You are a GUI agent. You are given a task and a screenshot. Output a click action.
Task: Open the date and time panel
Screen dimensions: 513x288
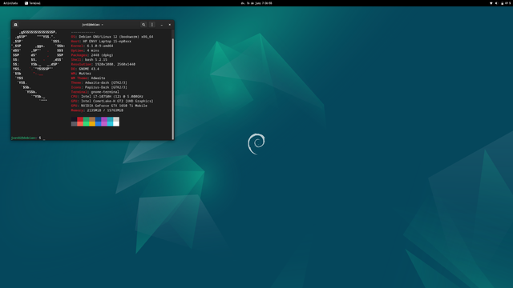(256, 3)
